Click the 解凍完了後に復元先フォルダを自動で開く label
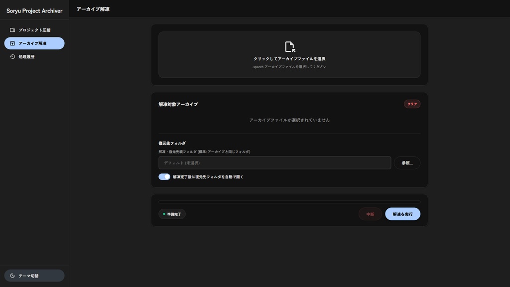This screenshot has height=287, width=510. click(x=208, y=177)
